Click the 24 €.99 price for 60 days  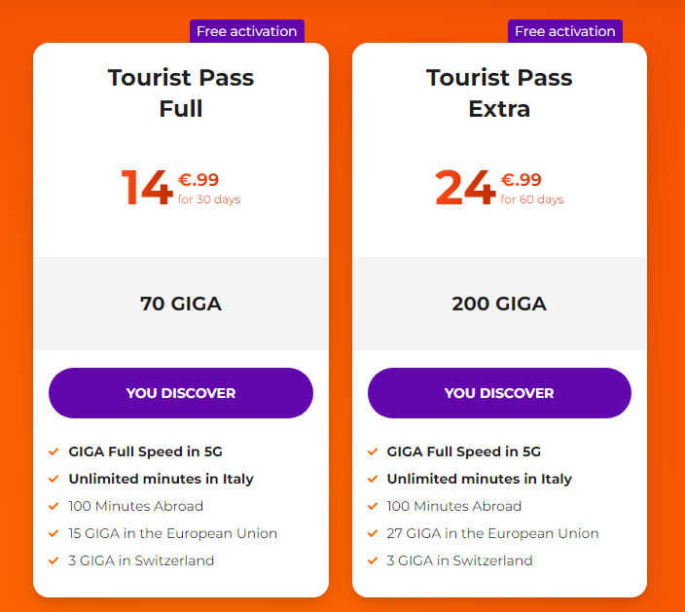tap(499, 188)
